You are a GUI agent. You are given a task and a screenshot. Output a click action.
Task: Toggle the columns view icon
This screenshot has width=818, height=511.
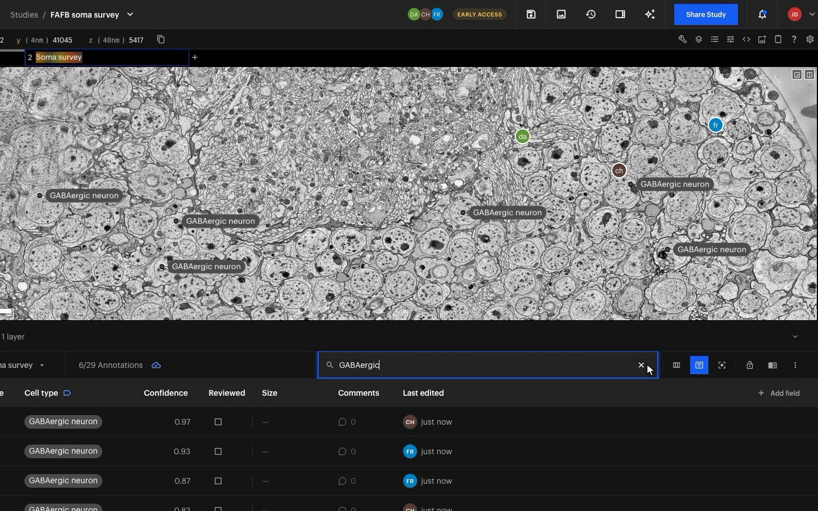pyautogui.click(x=677, y=365)
